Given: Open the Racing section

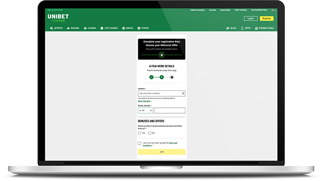Looking at the screenshot, I should pos(73,28).
